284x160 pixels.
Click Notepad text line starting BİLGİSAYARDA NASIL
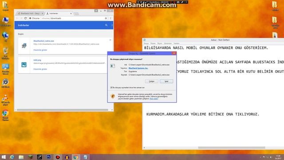[x=206, y=48]
